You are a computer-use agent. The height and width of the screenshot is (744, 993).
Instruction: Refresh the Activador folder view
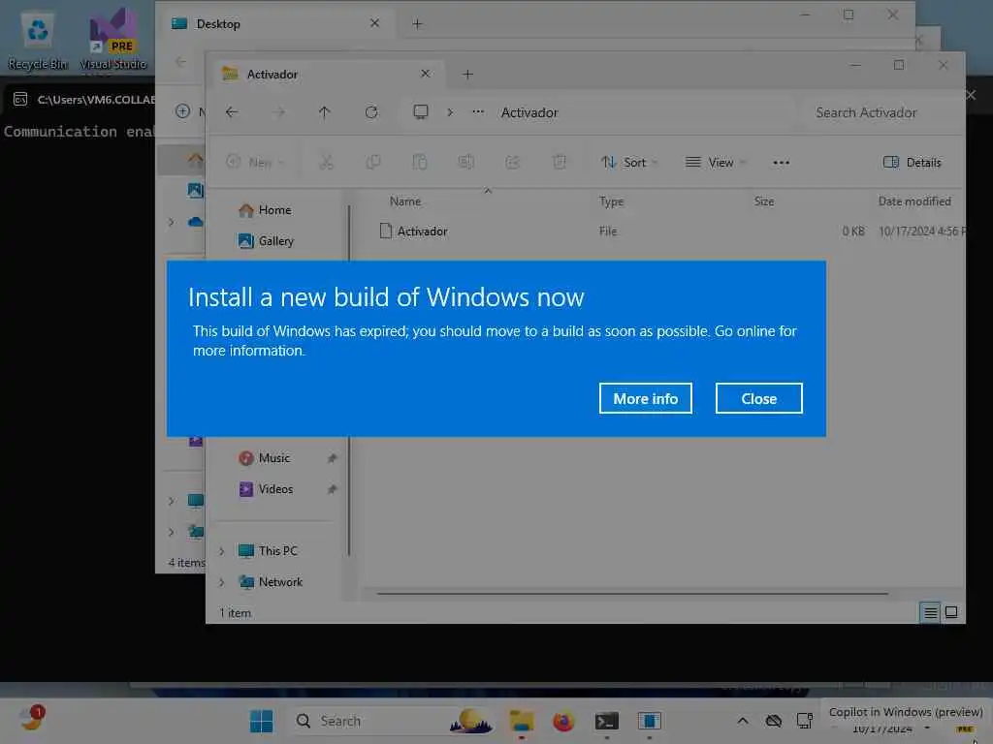(371, 112)
